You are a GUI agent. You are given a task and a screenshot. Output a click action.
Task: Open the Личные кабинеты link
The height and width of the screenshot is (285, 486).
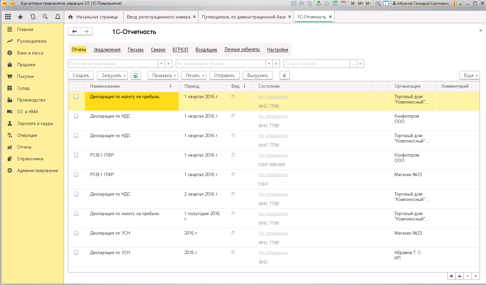242,49
